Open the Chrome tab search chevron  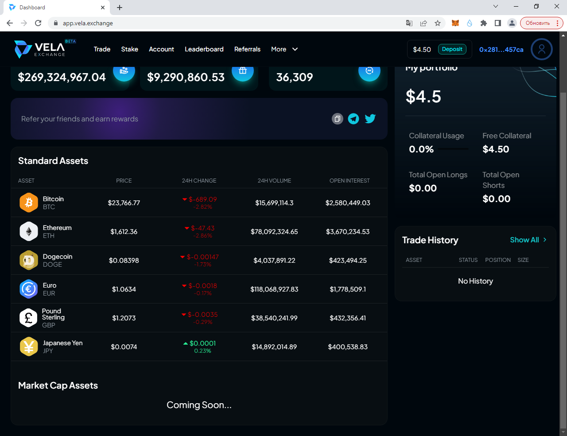496,7
